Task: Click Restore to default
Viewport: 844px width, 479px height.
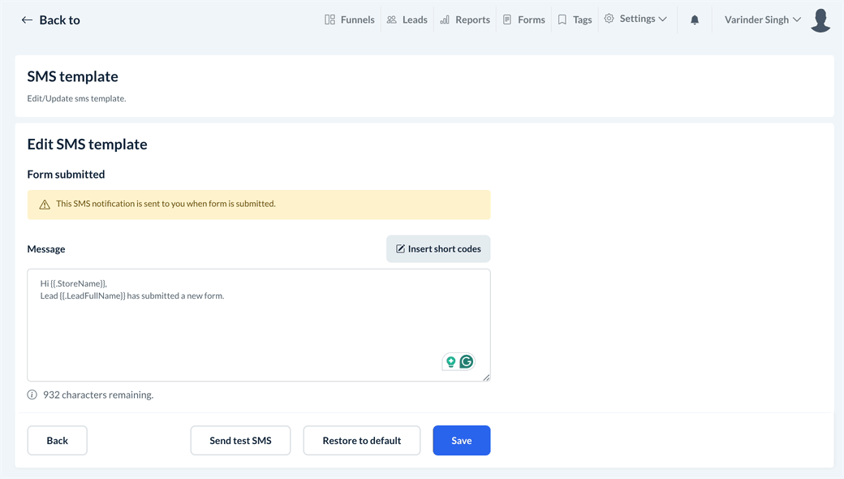Action: tap(362, 440)
